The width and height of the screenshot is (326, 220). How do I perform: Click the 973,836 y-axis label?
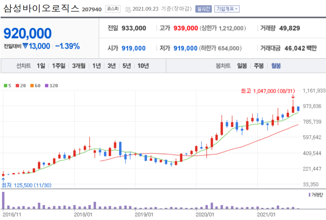point(312,106)
